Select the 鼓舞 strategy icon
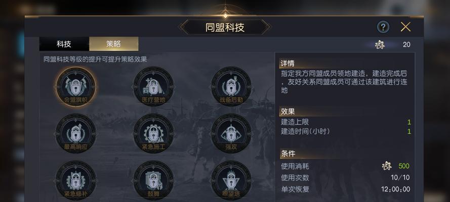Screen dimensions: 450x202 [153, 180]
